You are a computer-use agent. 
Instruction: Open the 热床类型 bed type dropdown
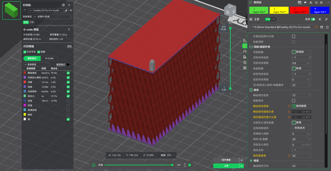(52, 17)
